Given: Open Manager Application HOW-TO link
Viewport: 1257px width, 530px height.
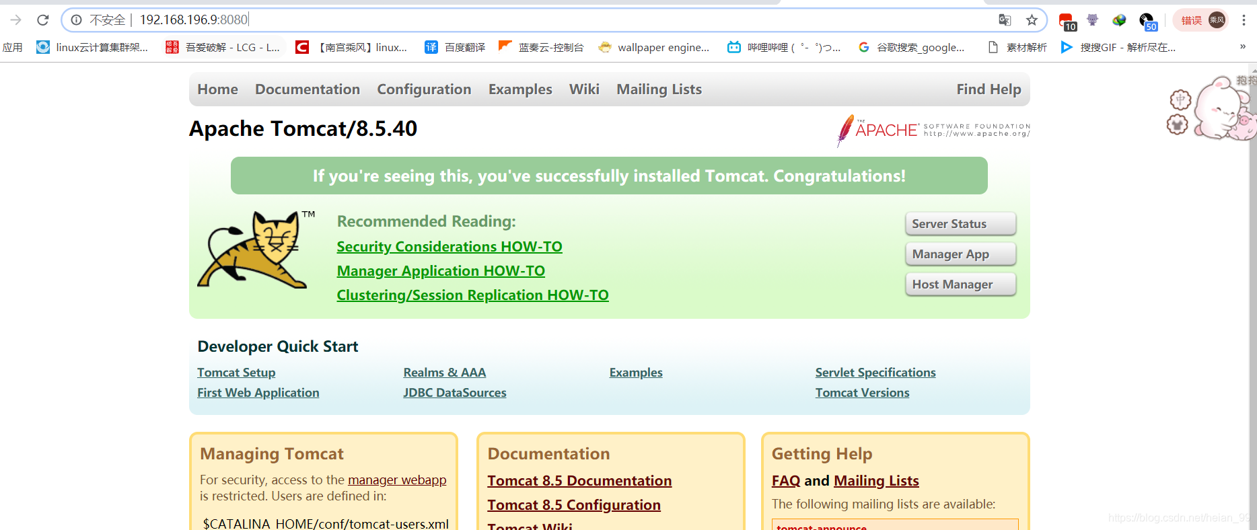Looking at the screenshot, I should pos(441,271).
